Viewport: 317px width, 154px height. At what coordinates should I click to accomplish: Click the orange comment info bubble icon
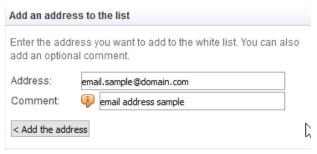(88, 100)
